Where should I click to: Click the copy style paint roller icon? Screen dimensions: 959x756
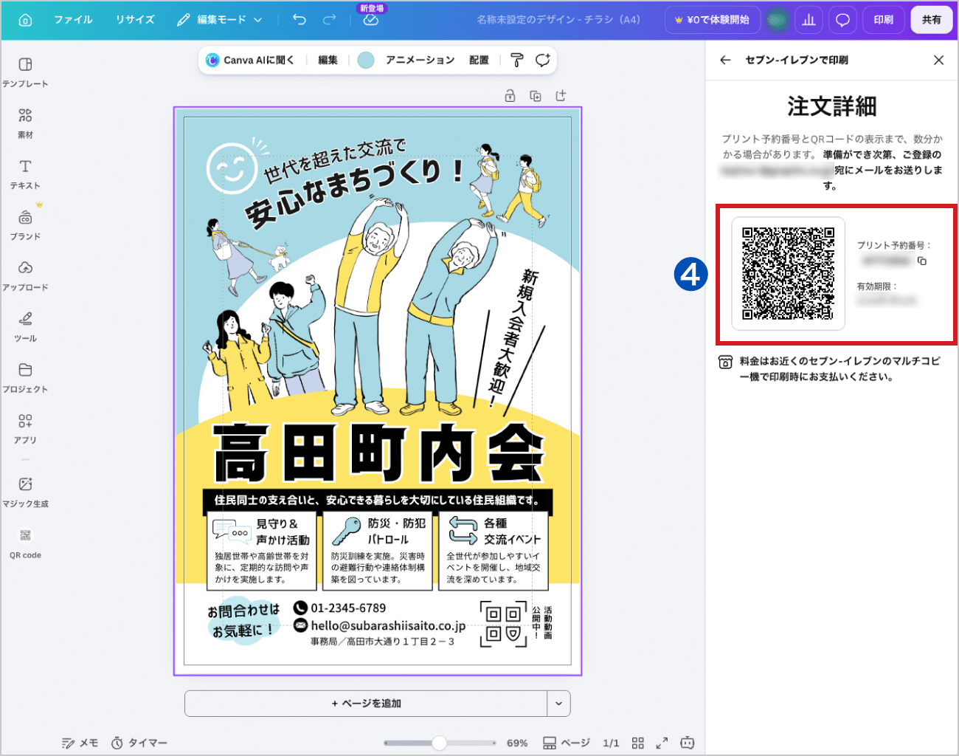point(517,60)
